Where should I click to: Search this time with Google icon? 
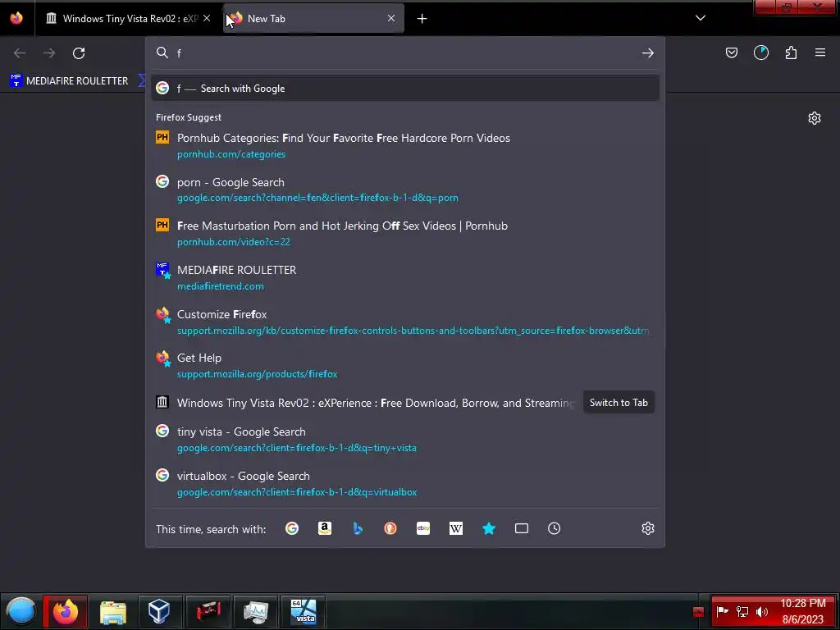pyautogui.click(x=292, y=529)
